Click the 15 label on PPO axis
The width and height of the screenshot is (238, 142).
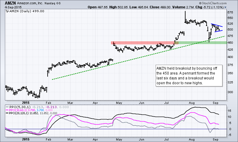click(x=229, y=111)
